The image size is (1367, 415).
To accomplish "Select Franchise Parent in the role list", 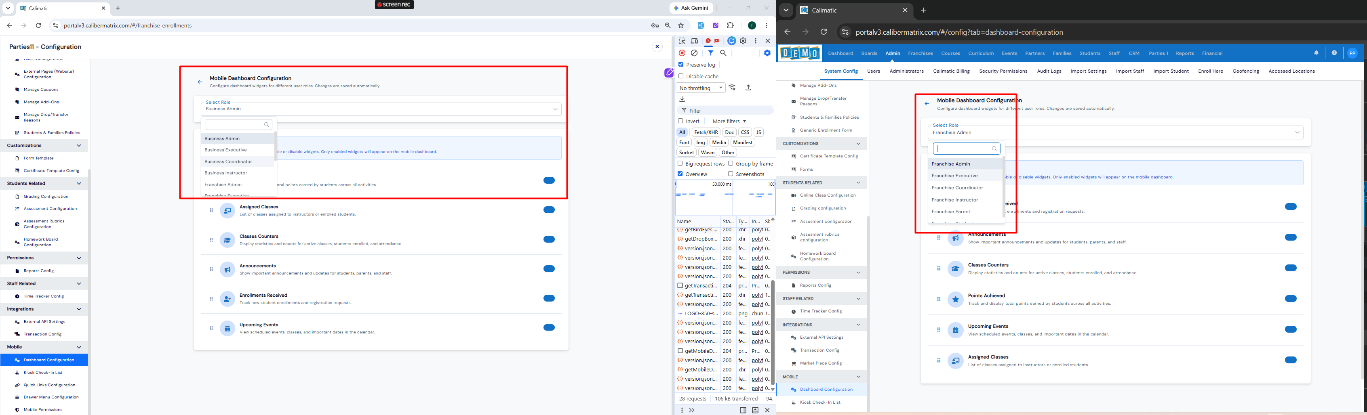I will pyautogui.click(x=965, y=212).
